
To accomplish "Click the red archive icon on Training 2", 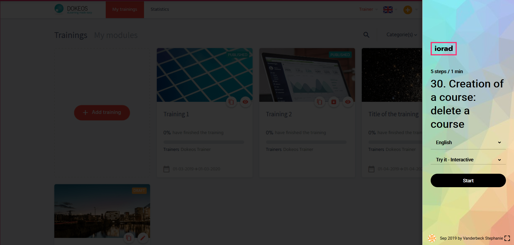I will (x=334, y=102).
